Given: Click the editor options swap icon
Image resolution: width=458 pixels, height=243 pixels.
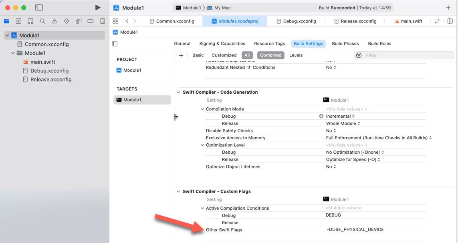Looking at the screenshot, I should click(x=437, y=21).
